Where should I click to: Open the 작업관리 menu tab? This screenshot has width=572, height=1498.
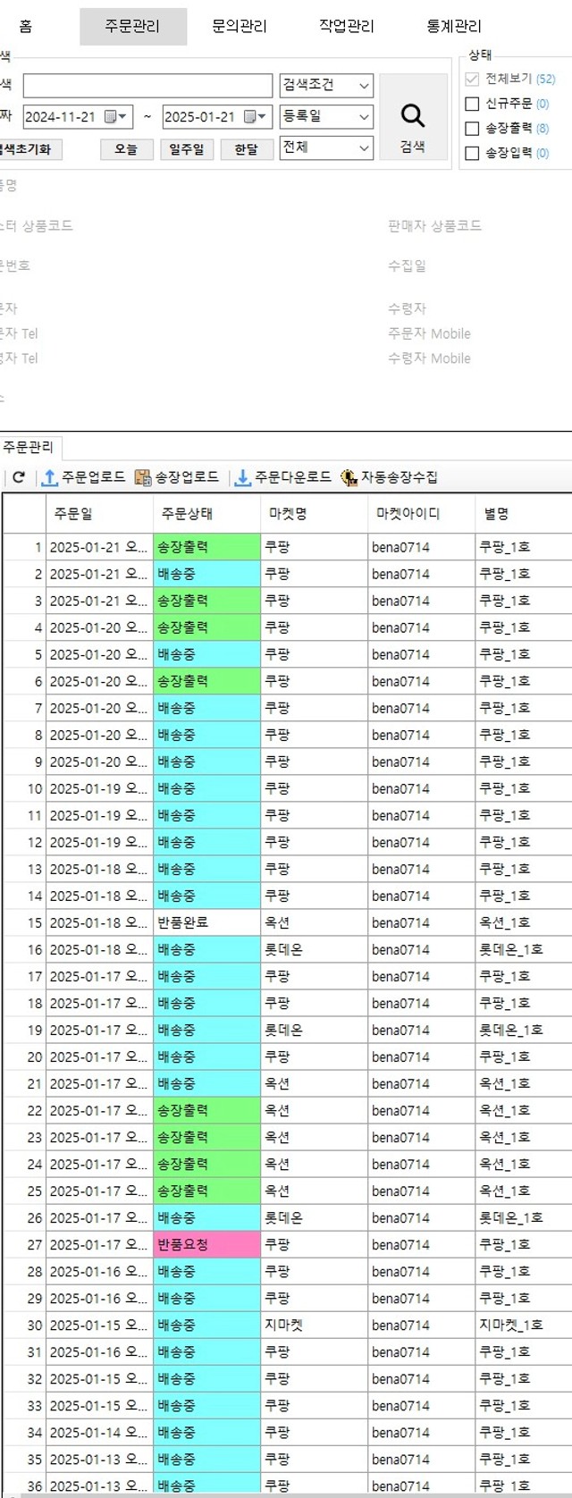pyautogui.click(x=347, y=27)
